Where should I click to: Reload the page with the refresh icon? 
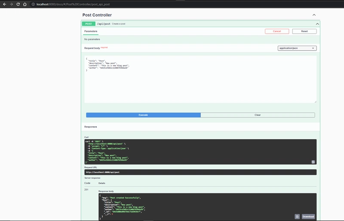pos(18,4)
